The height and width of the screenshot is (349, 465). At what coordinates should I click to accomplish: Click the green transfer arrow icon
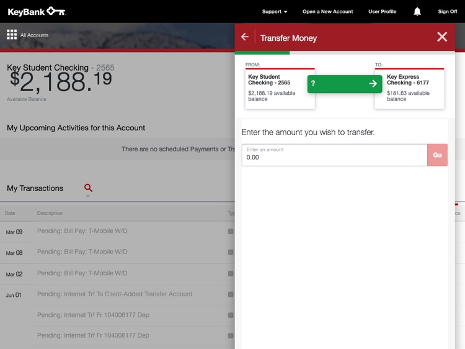tap(373, 84)
